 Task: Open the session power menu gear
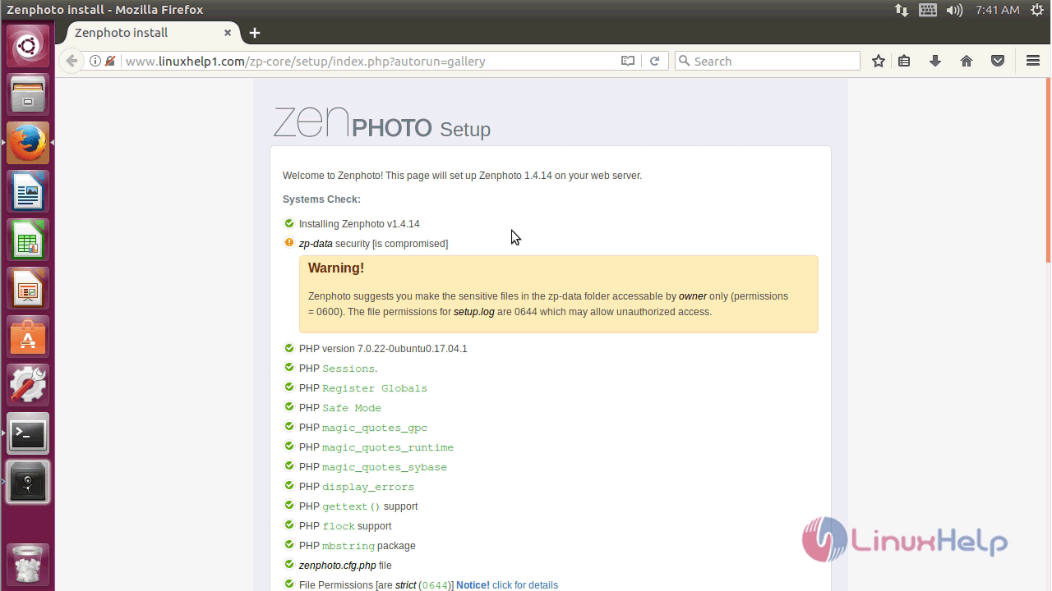tap(1039, 10)
